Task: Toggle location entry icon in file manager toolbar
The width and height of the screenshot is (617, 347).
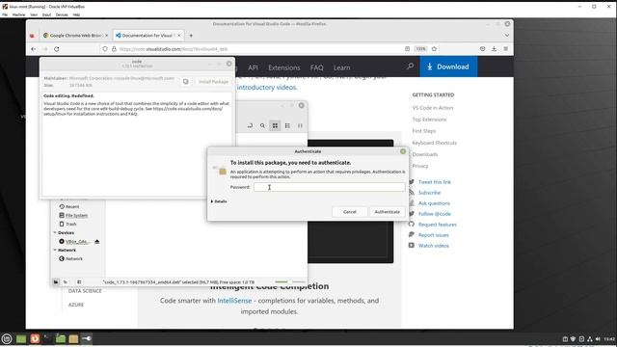Action: [x=250, y=125]
